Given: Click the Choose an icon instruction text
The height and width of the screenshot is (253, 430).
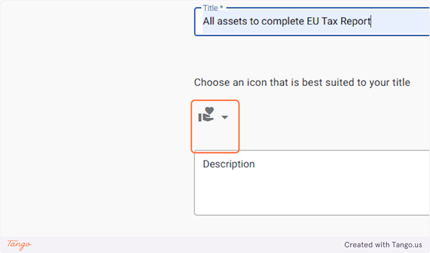Looking at the screenshot, I should tap(302, 82).
